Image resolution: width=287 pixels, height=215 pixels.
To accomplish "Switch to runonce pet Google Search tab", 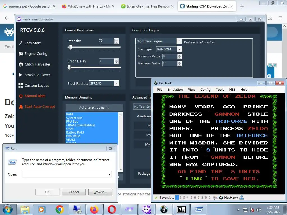I will (29, 6).
